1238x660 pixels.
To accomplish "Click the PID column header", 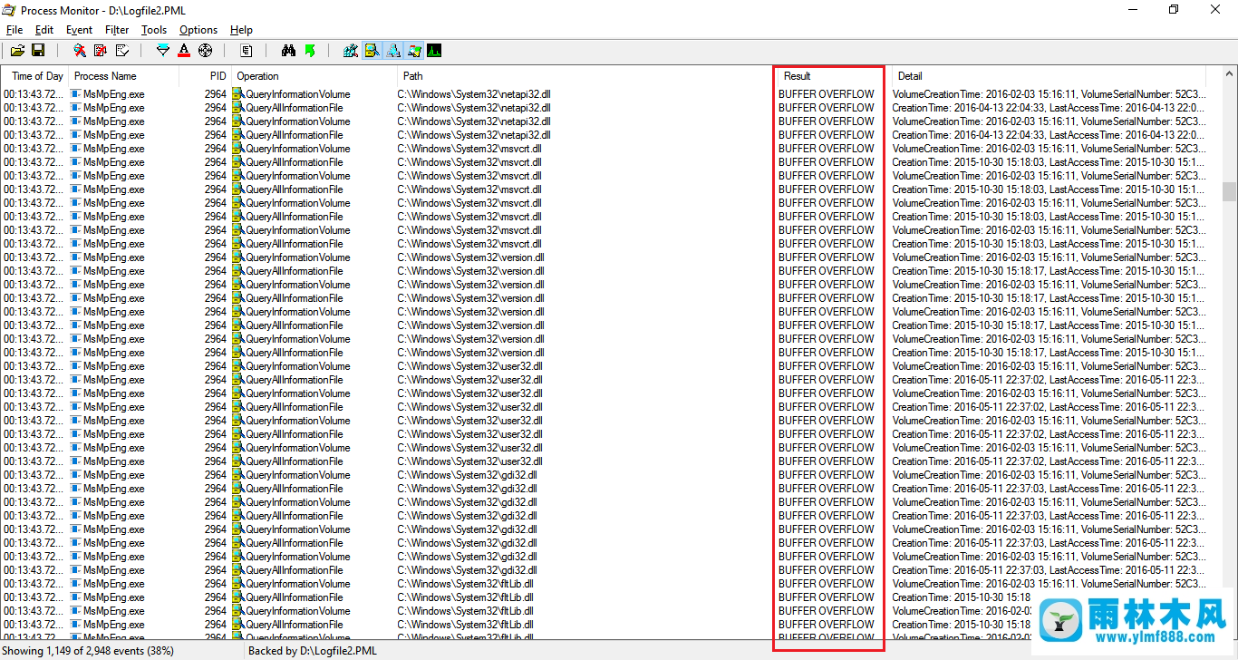I will 205,76.
